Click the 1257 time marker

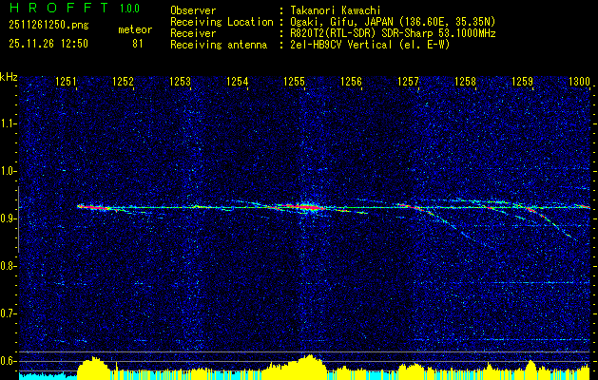(x=408, y=81)
